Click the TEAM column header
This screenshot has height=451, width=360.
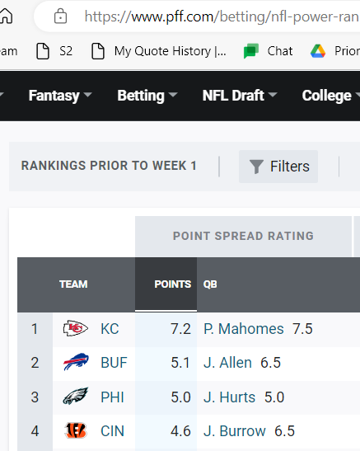pos(73,284)
